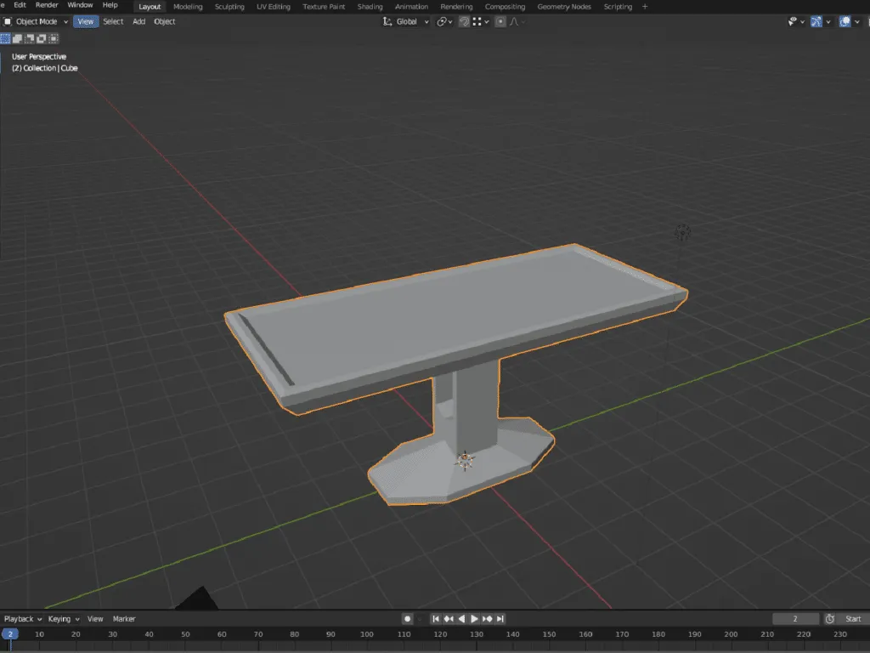
Task: Open the snapping options dropdown arrow
Action: [x=487, y=21]
